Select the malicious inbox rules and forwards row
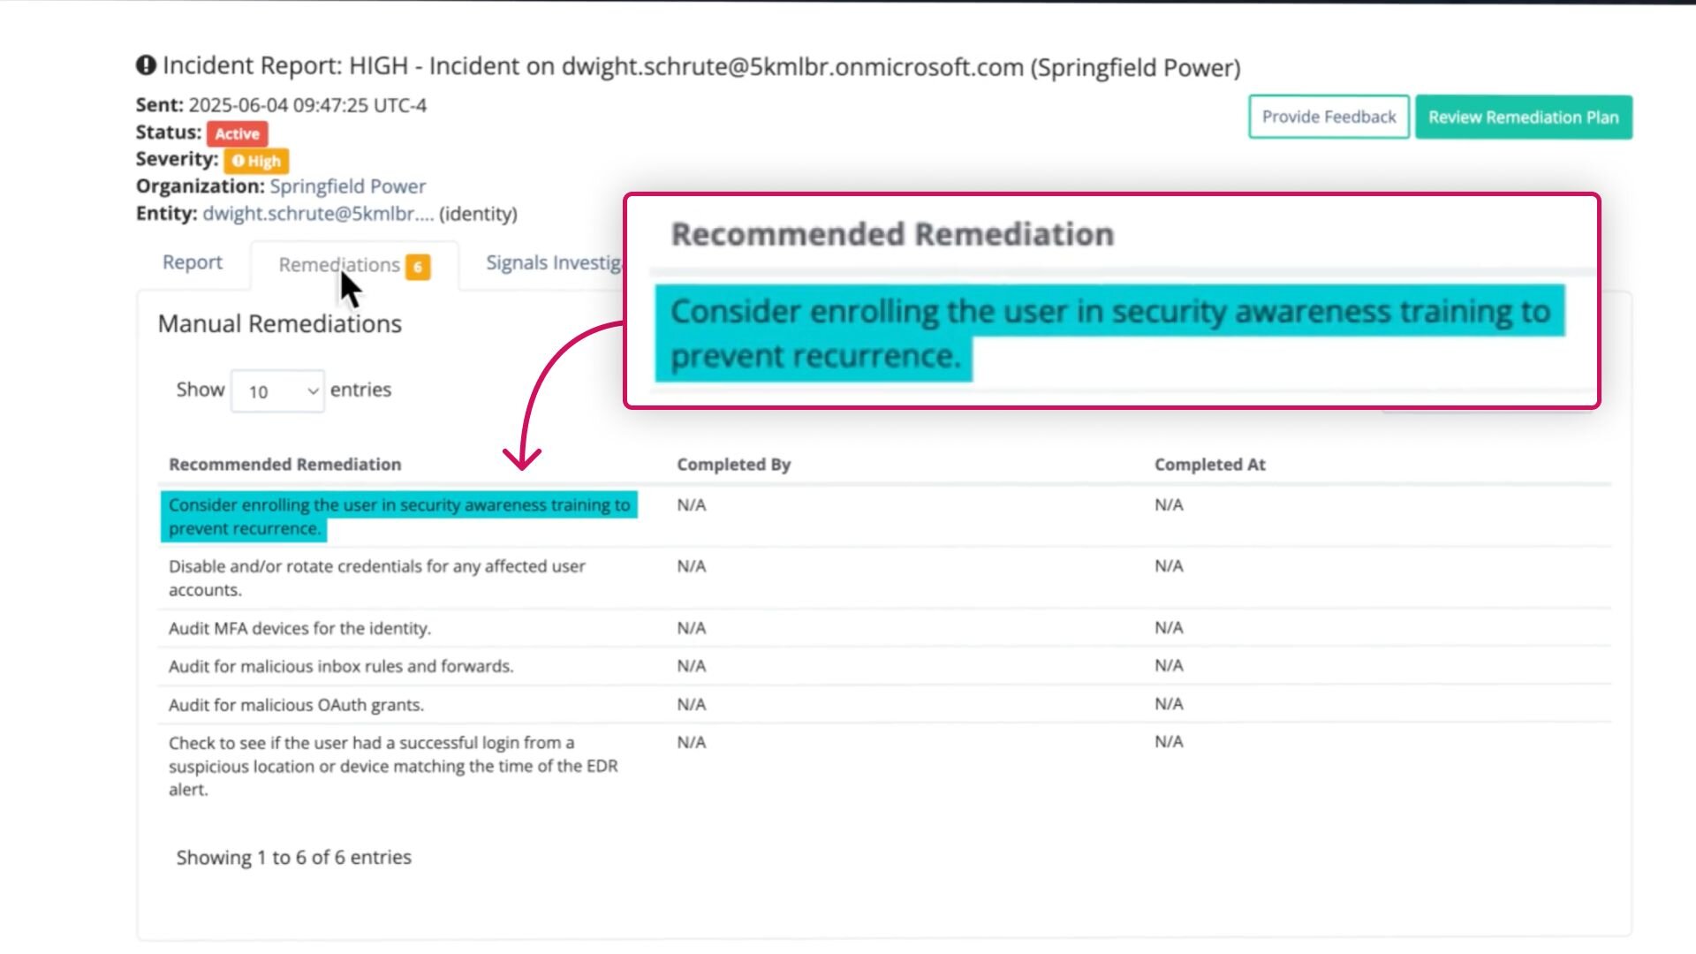The width and height of the screenshot is (1696, 954). point(340,666)
